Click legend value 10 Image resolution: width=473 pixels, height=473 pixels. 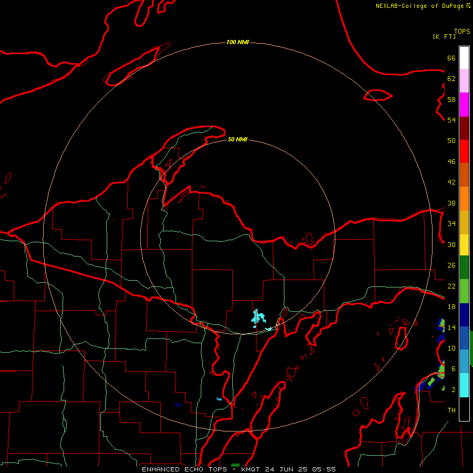[451, 348]
